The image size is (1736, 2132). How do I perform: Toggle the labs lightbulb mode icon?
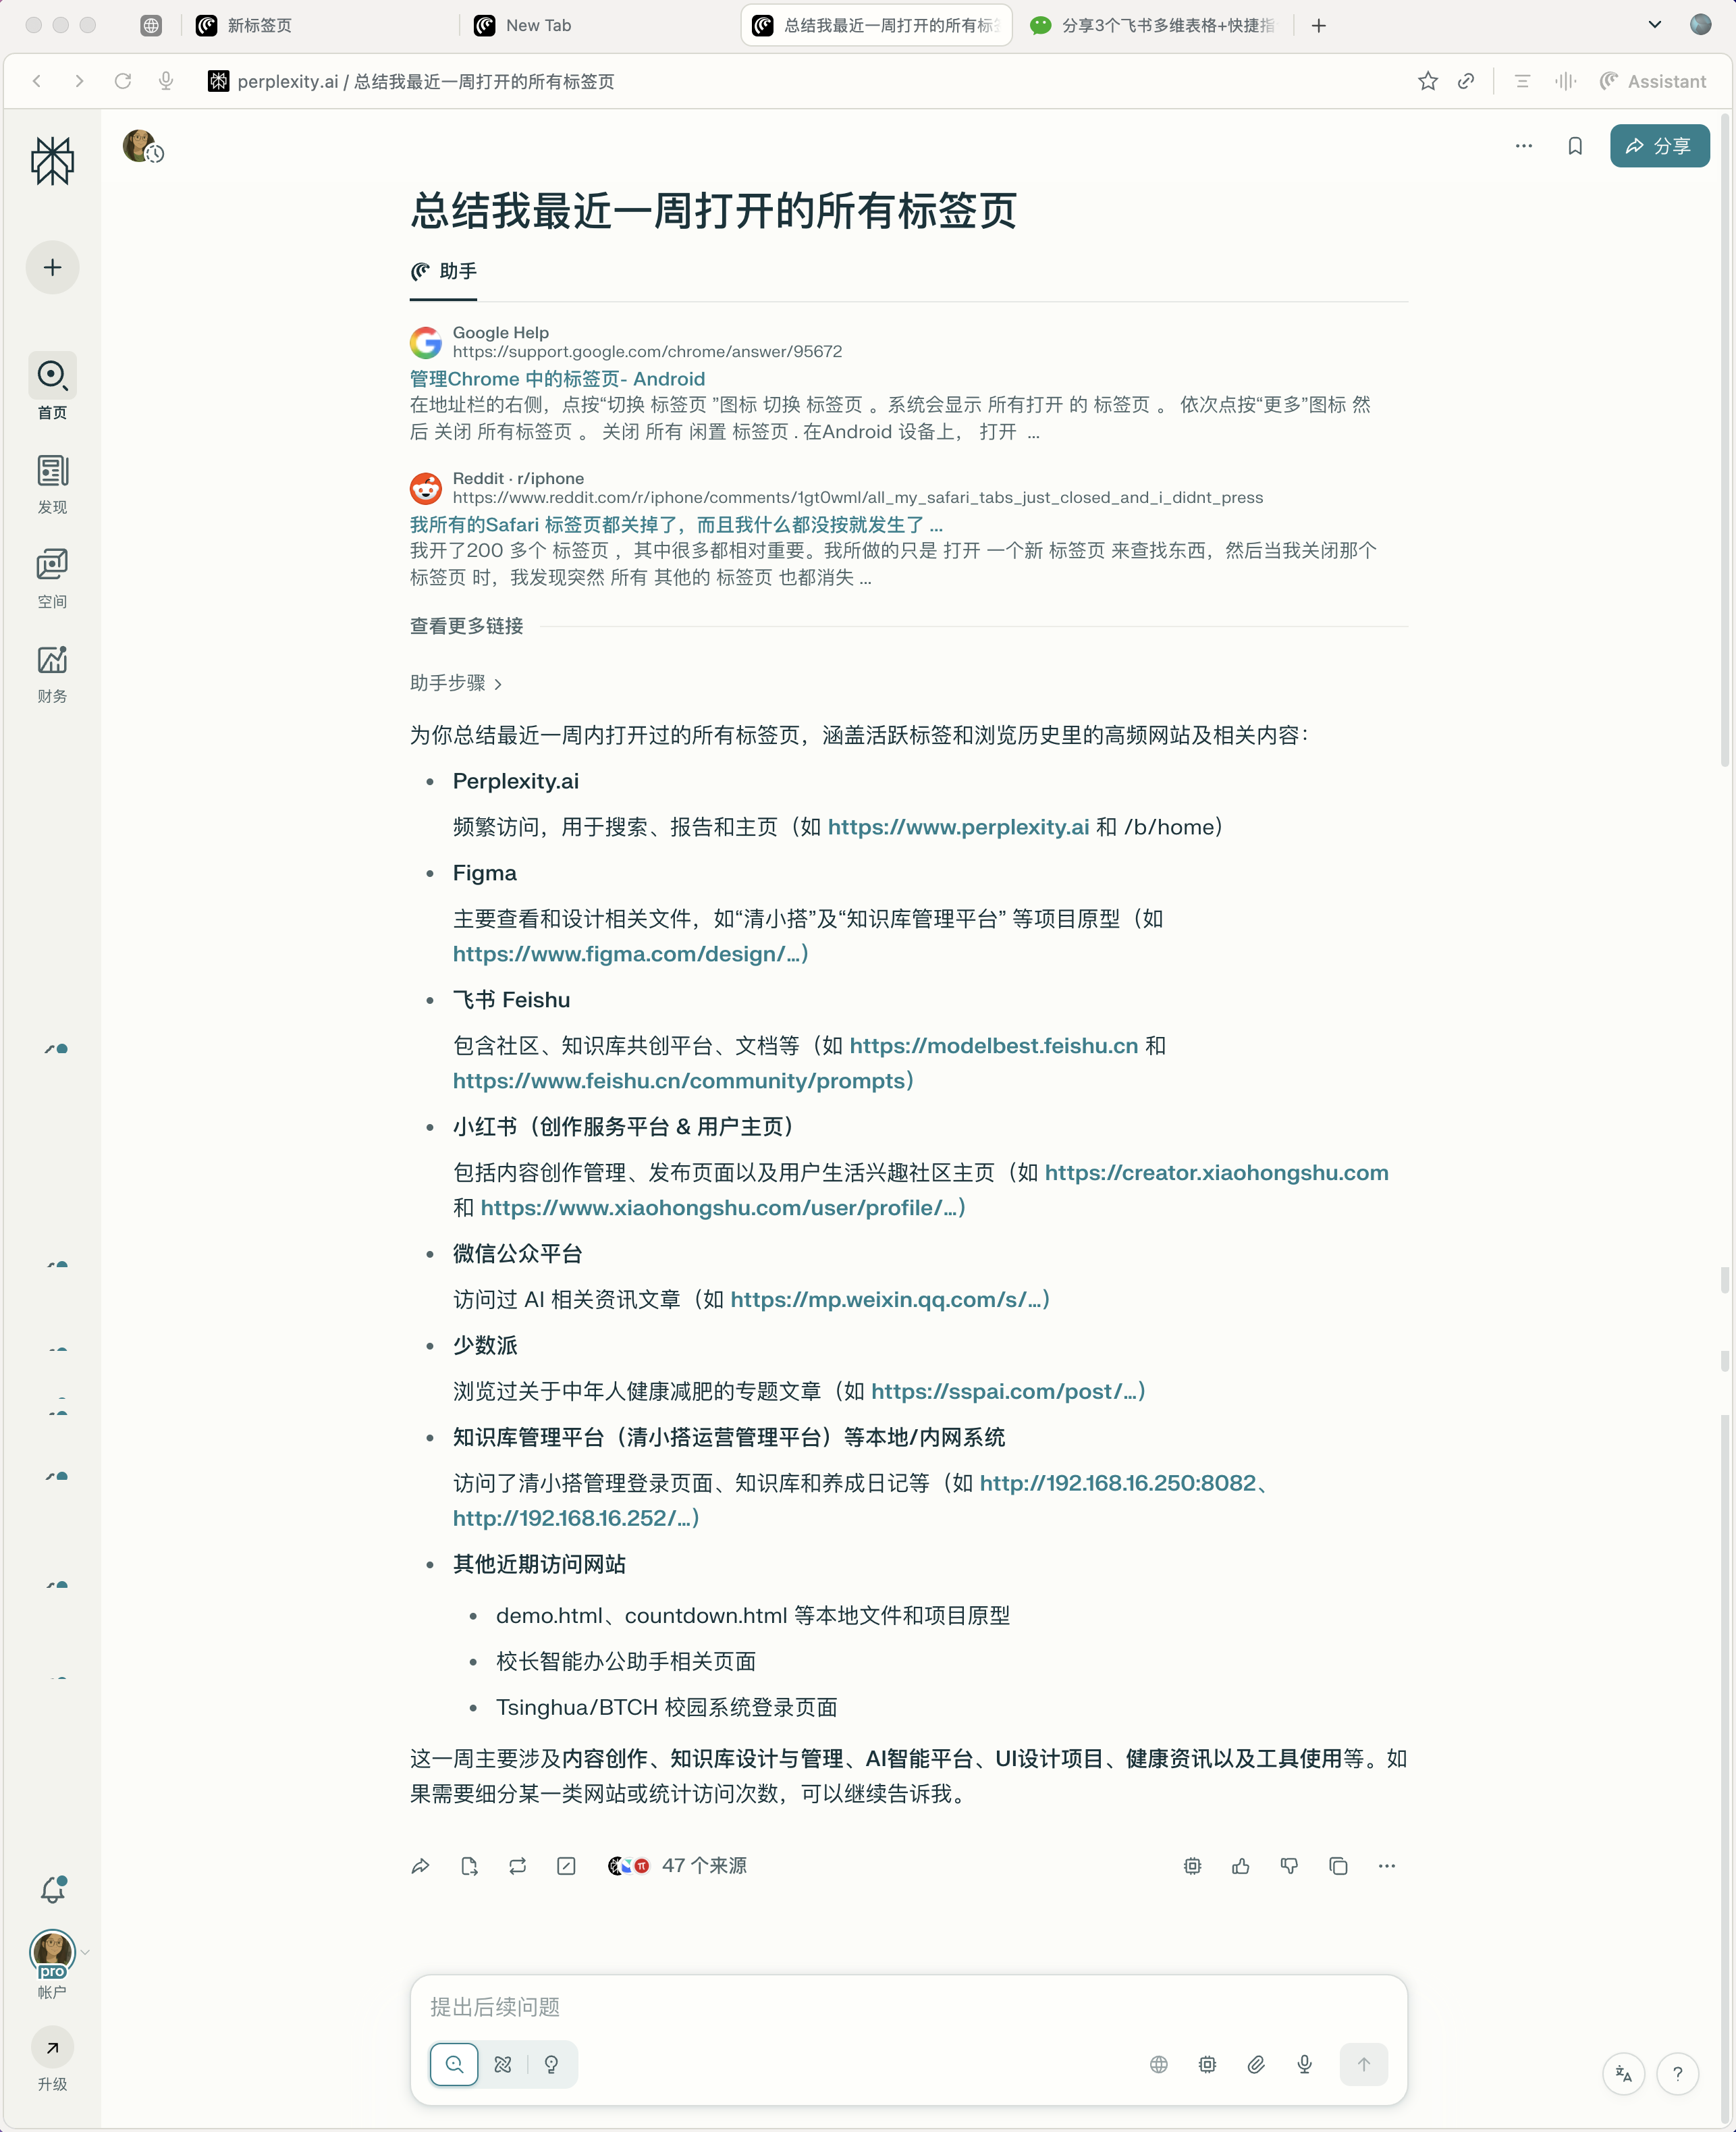coord(551,2064)
